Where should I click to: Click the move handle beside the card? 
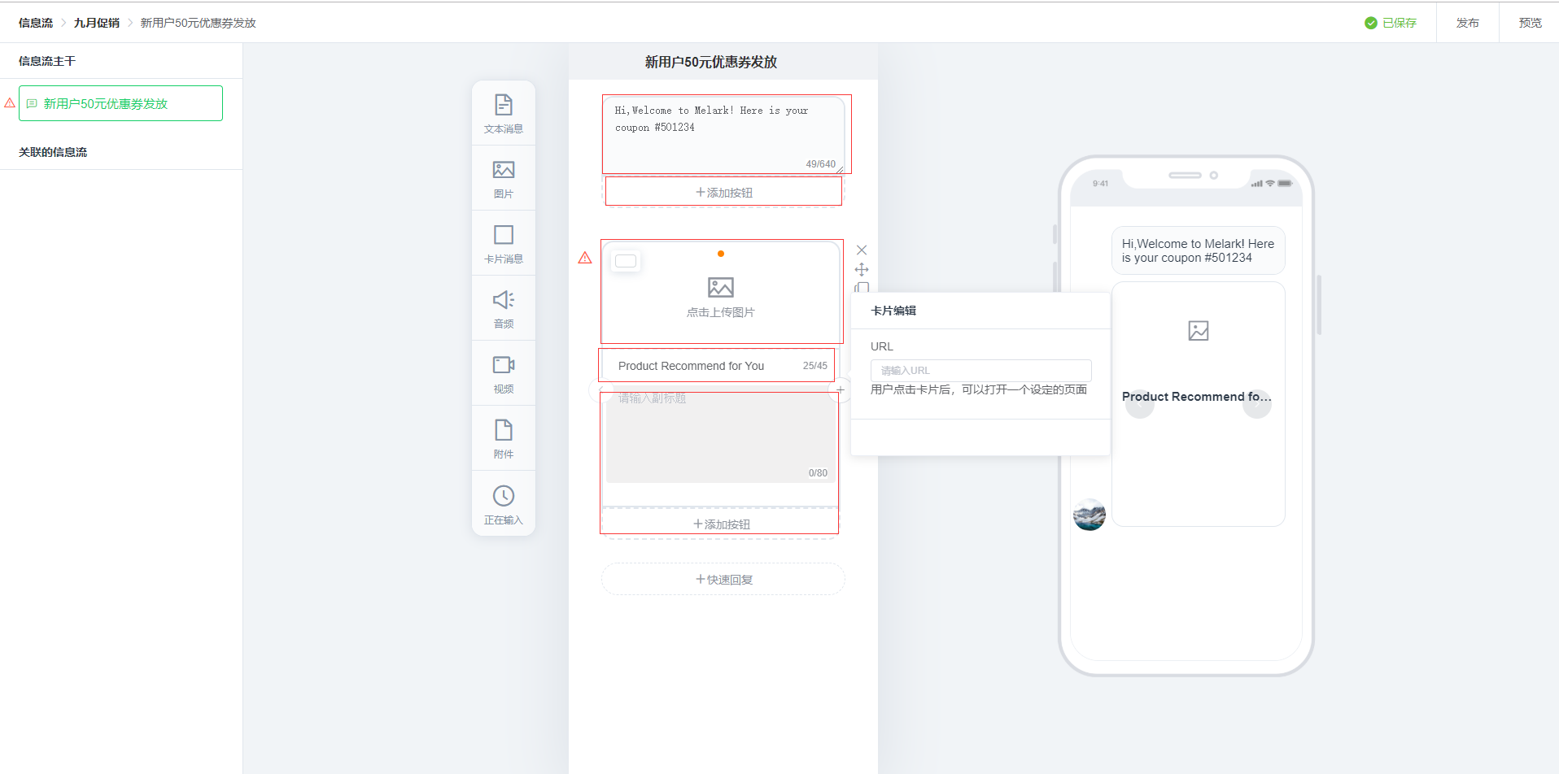(862, 269)
